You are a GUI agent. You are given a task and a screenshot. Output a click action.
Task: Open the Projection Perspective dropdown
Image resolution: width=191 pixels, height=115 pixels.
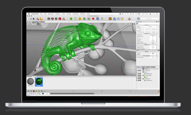click(153, 35)
